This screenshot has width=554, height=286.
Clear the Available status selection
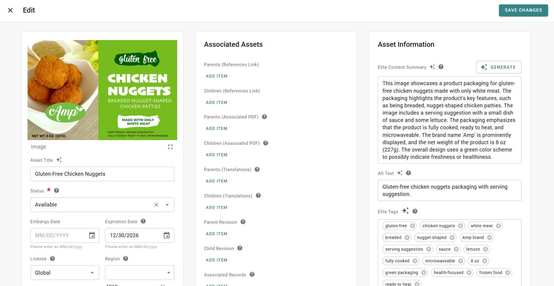(x=156, y=205)
